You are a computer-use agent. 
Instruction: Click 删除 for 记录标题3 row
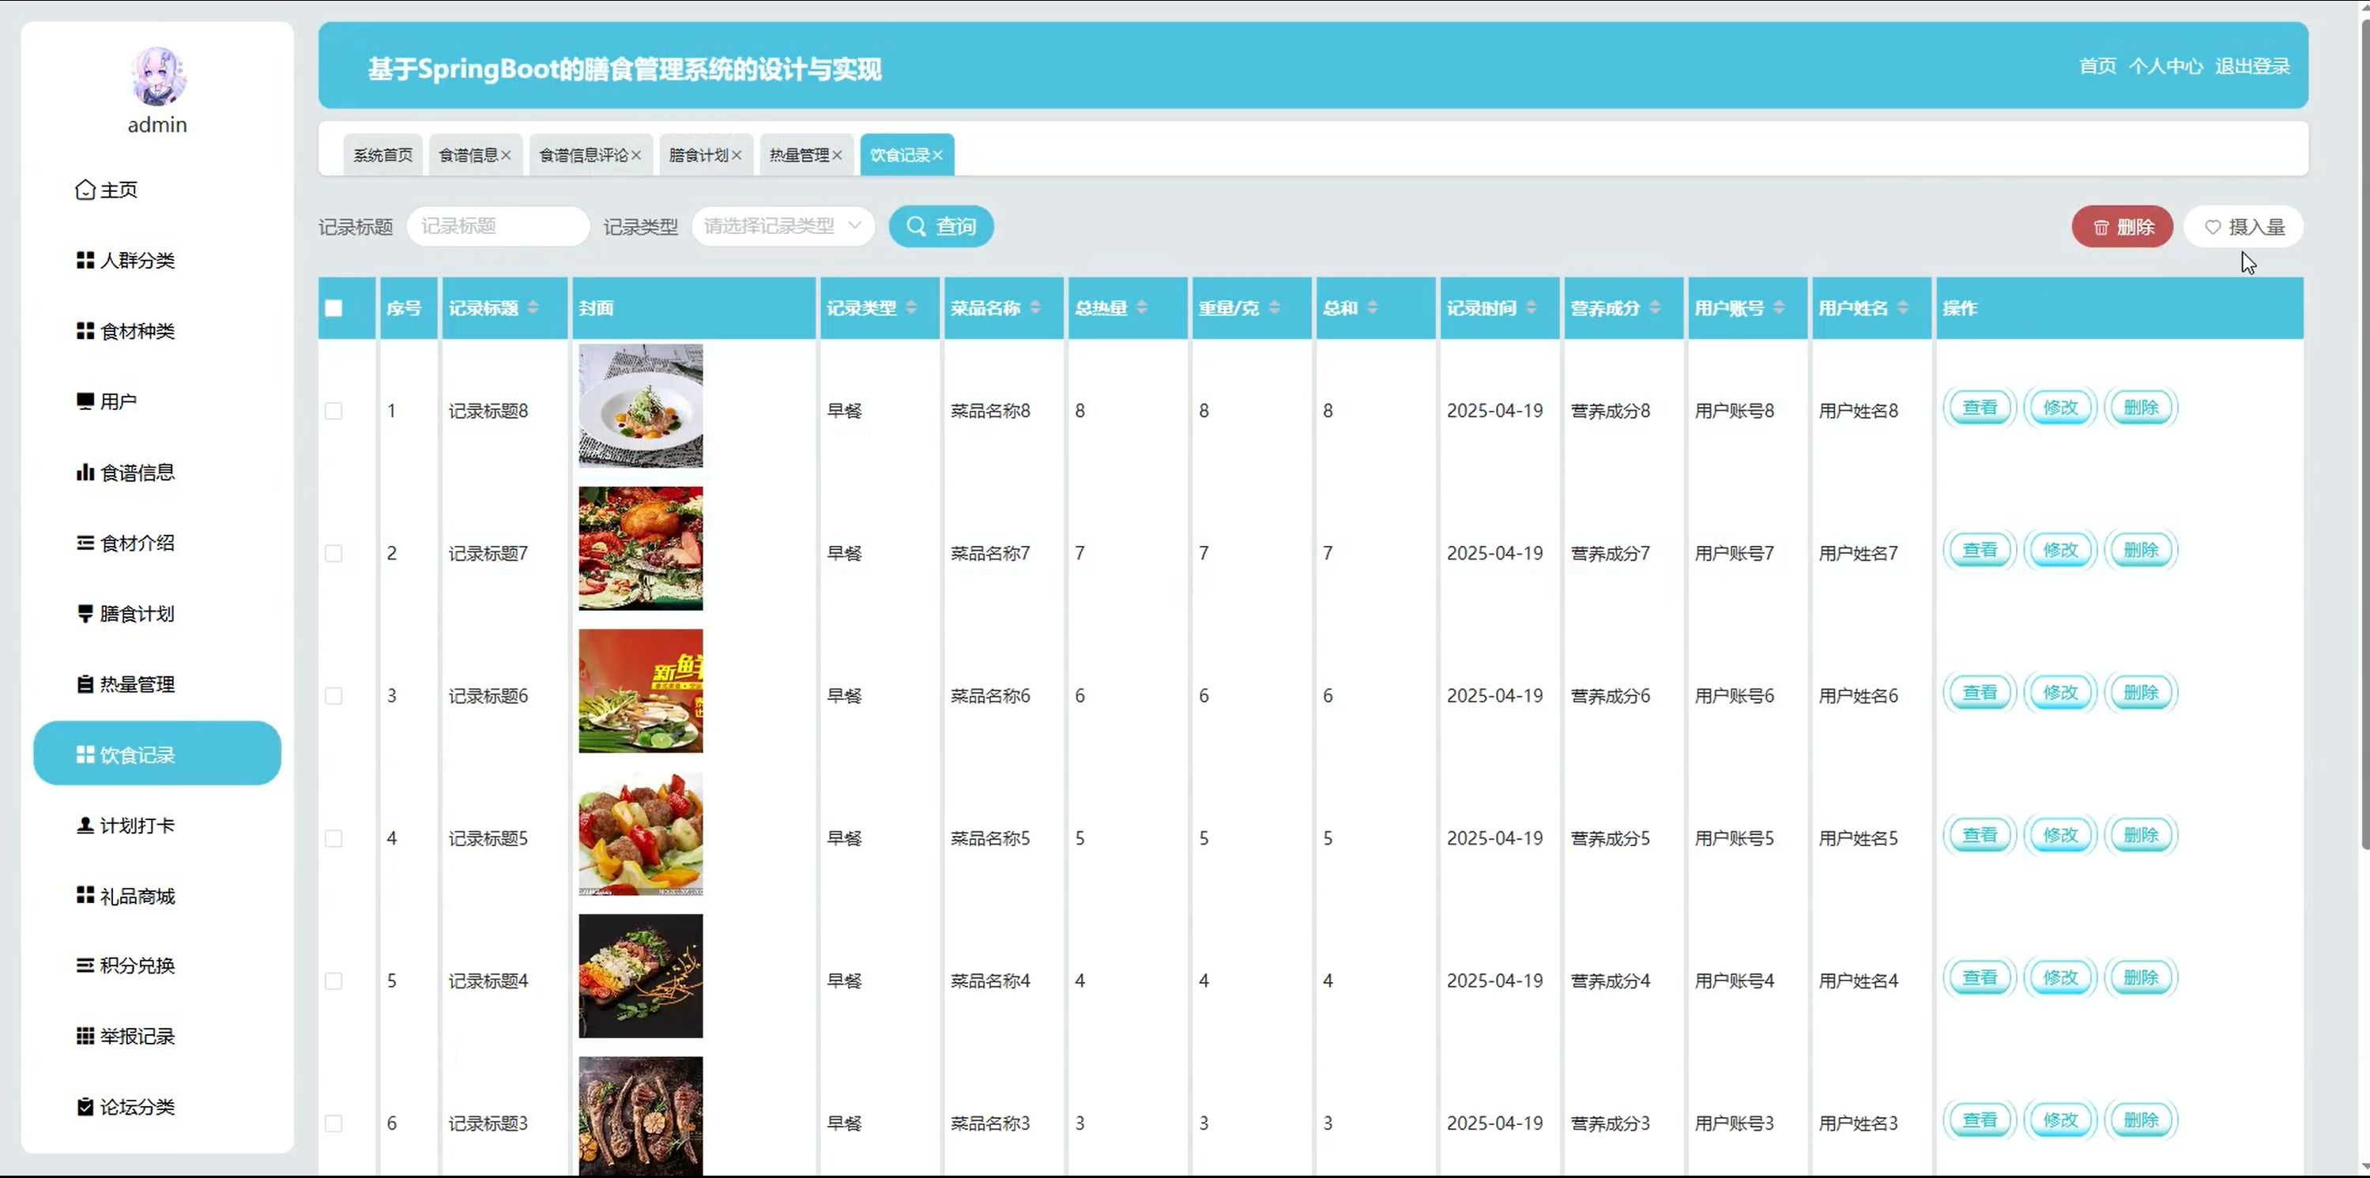tap(2142, 1120)
